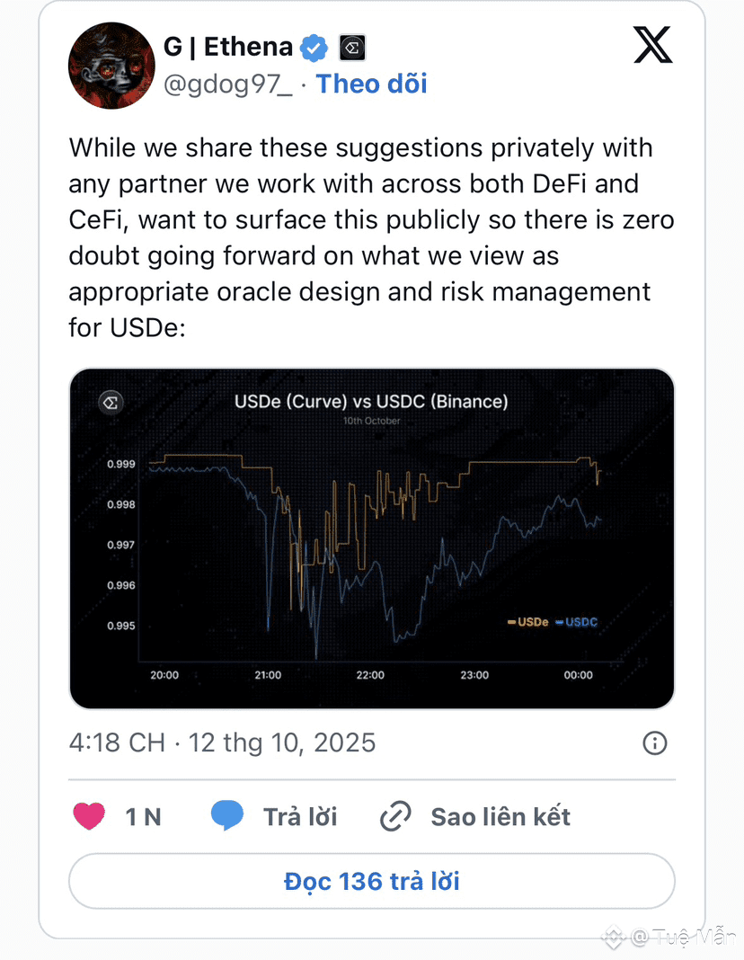This screenshot has width=744, height=960.
Task: Click the Ethena logo inside the chart
Action: (113, 402)
